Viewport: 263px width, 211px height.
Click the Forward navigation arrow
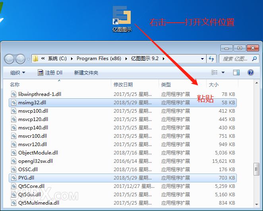[x=21, y=59]
